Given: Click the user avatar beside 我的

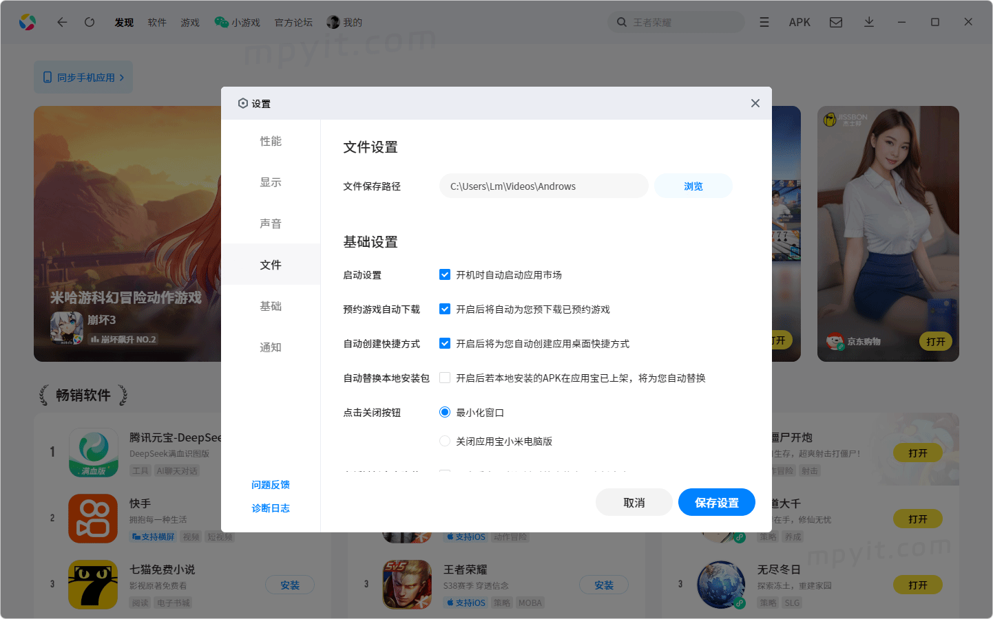Looking at the screenshot, I should point(333,22).
